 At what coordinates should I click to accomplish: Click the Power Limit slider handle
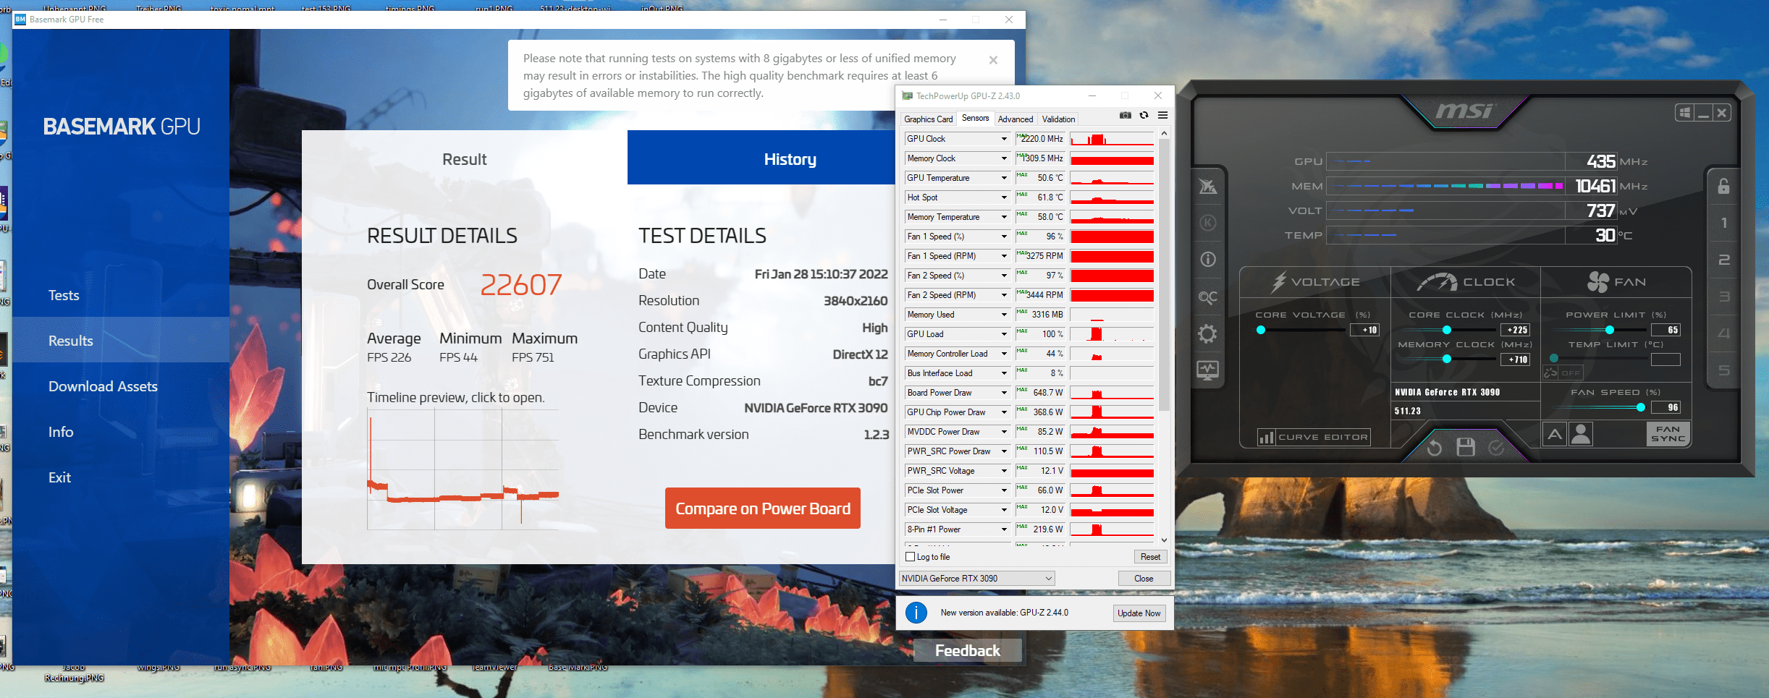click(1609, 330)
